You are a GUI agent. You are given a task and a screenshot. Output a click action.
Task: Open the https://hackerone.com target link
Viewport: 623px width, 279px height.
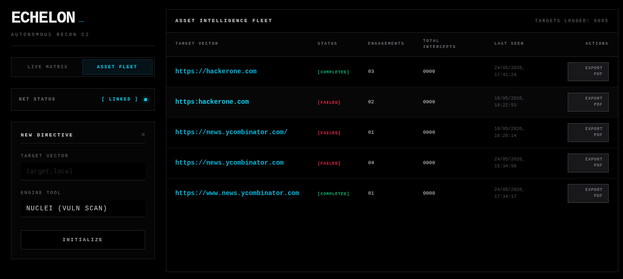click(216, 71)
